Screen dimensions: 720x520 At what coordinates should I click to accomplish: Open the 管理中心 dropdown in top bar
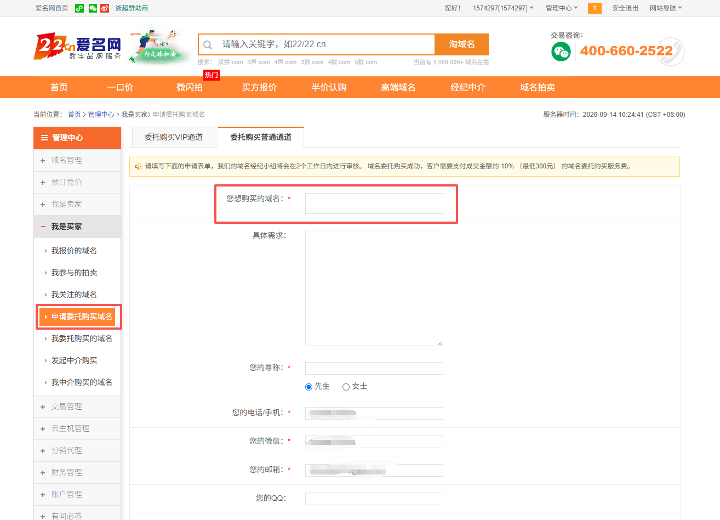[x=562, y=8]
